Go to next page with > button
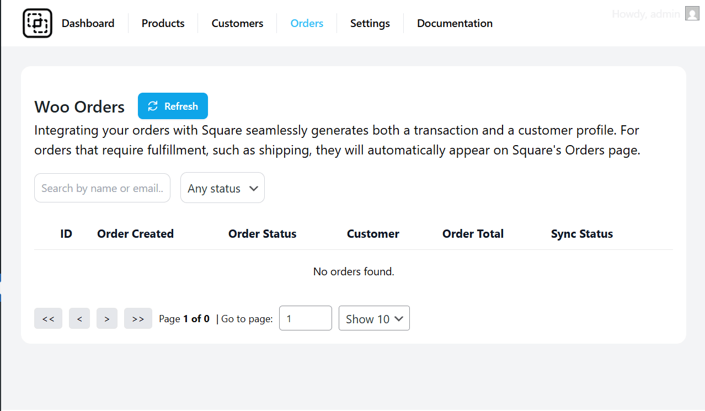The height and width of the screenshot is (411, 705). pyautogui.click(x=107, y=318)
